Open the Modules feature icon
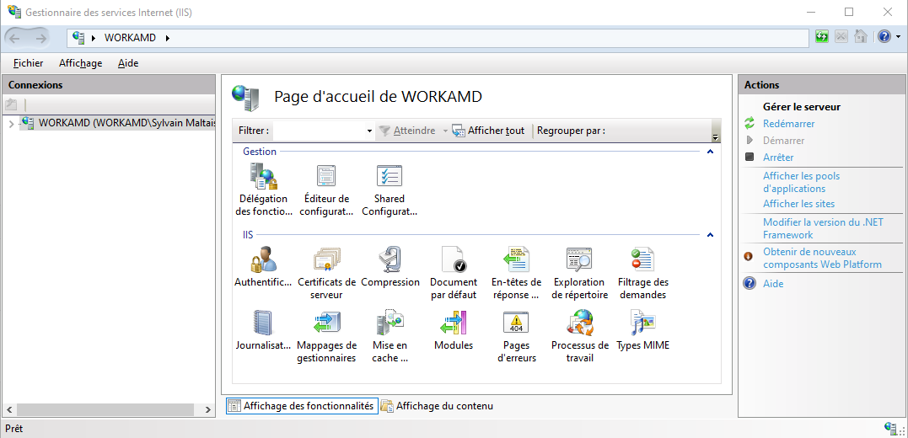Screen dimensions: 908x438 pyautogui.click(x=453, y=323)
